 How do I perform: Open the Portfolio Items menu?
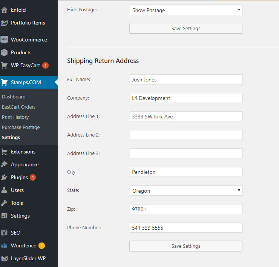pyautogui.click(x=29, y=23)
